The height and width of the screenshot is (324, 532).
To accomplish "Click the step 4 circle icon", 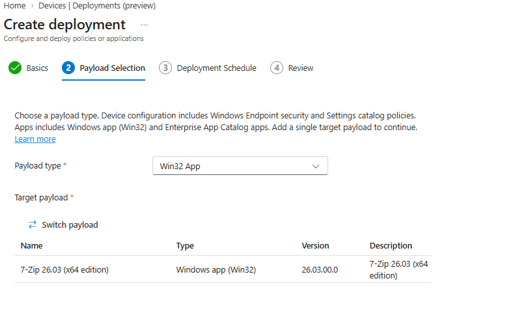I will pyautogui.click(x=277, y=68).
